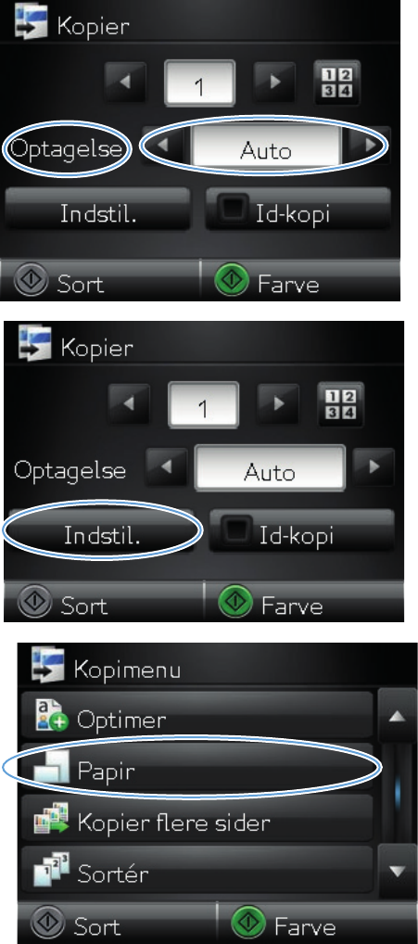
Task: Open Kopier flere sider menu entry
Action: click(x=196, y=822)
